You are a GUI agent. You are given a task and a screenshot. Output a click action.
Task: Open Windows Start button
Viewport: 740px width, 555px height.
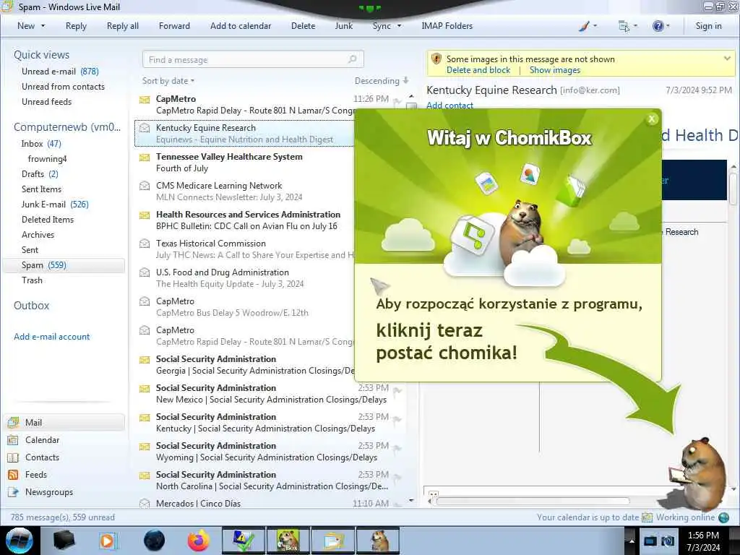(20, 541)
